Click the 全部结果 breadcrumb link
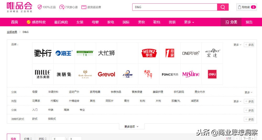Image resolution: width=262 pixels, height=140 pixels. 12,32
